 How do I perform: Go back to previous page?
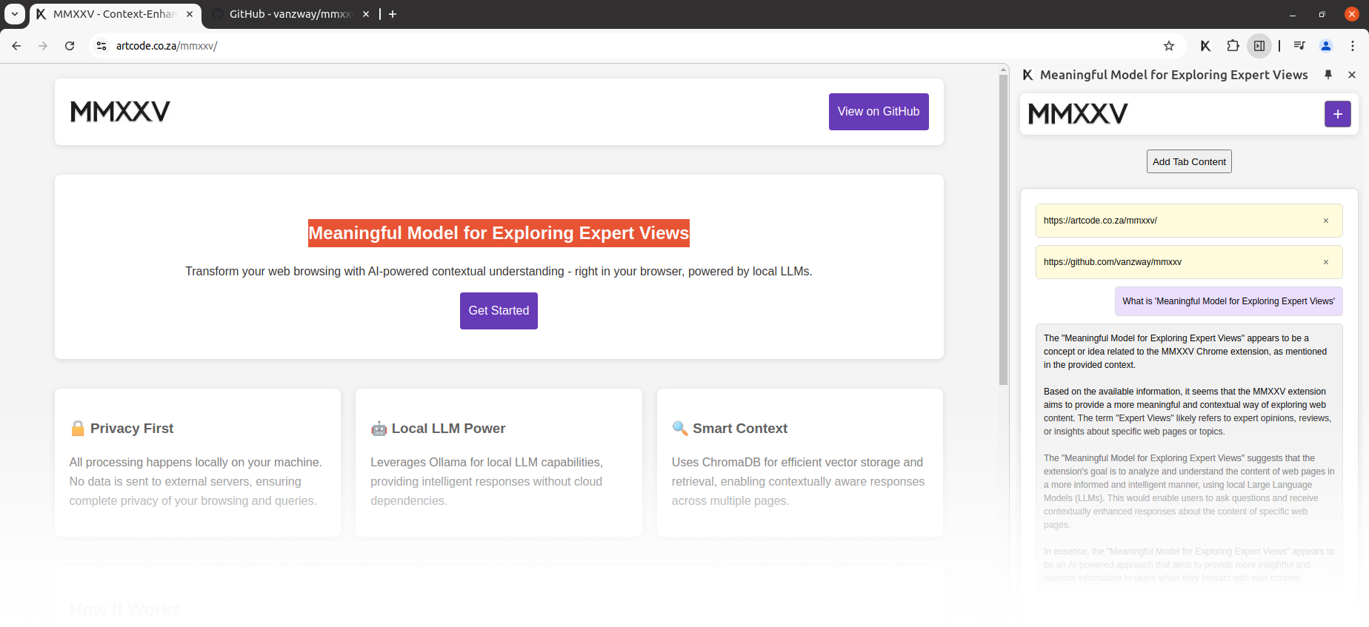click(x=16, y=46)
